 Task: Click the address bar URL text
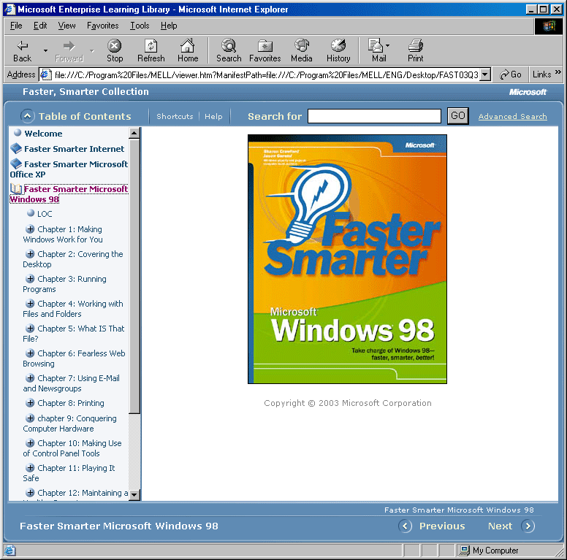click(267, 74)
